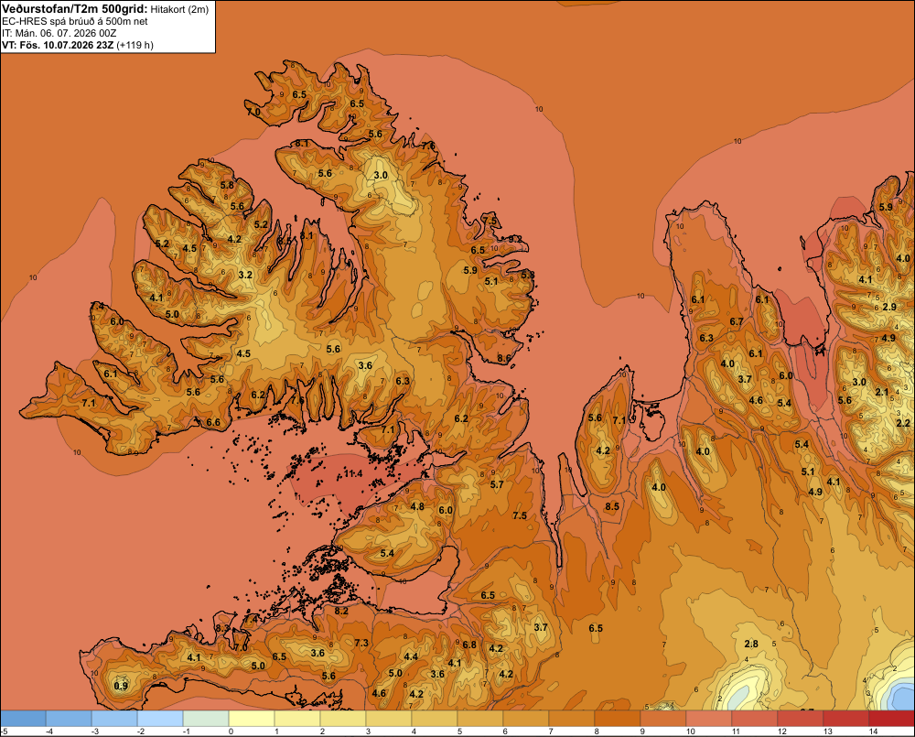Click the '6.7' temperature value
Viewport: 915px width, 737px height.
[737, 321]
